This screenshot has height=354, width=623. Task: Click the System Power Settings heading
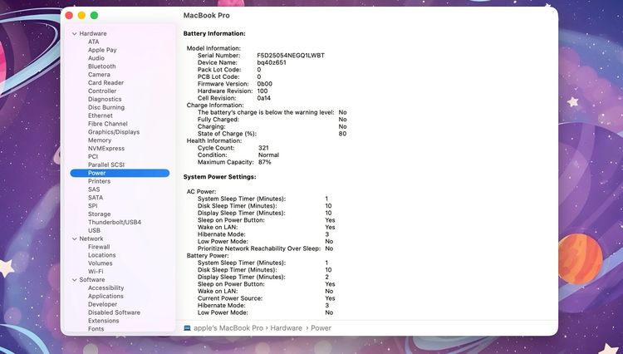click(220, 177)
